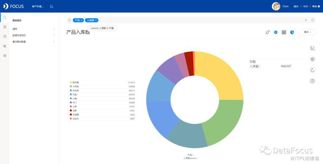Open the 产品 axis dropdown below chart
This screenshot has width=323, height=164.
coord(191,155)
